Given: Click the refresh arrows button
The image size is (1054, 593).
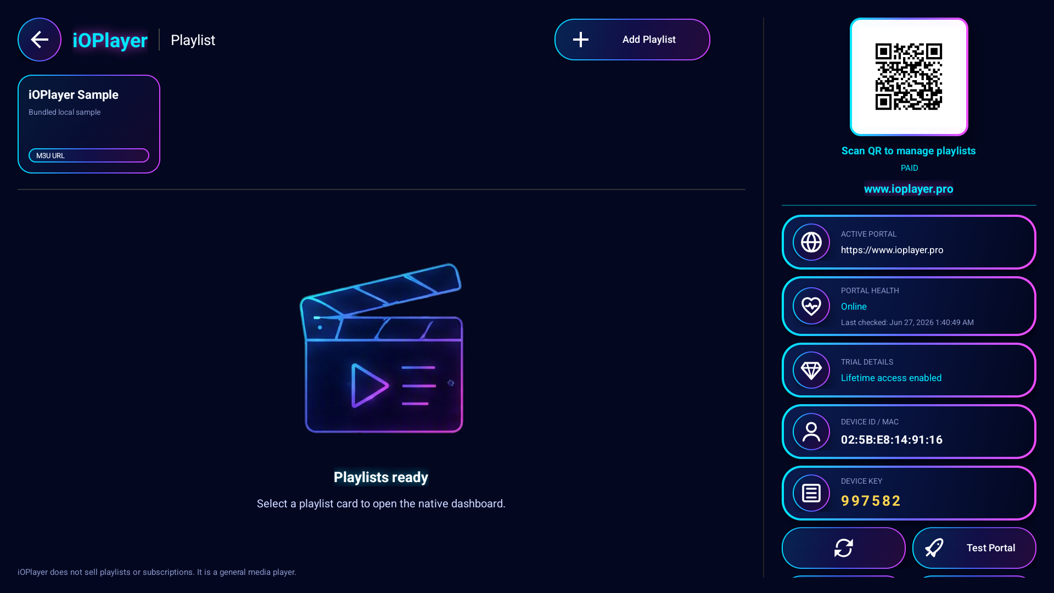Looking at the screenshot, I should click(843, 548).
